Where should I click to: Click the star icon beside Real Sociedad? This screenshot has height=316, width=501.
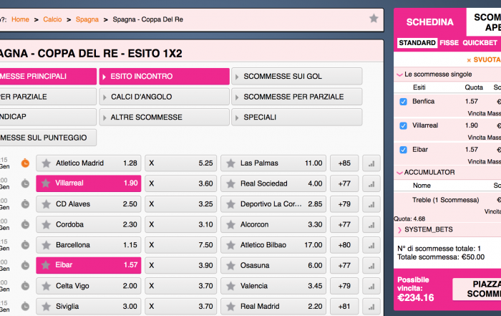coord(230,183)
